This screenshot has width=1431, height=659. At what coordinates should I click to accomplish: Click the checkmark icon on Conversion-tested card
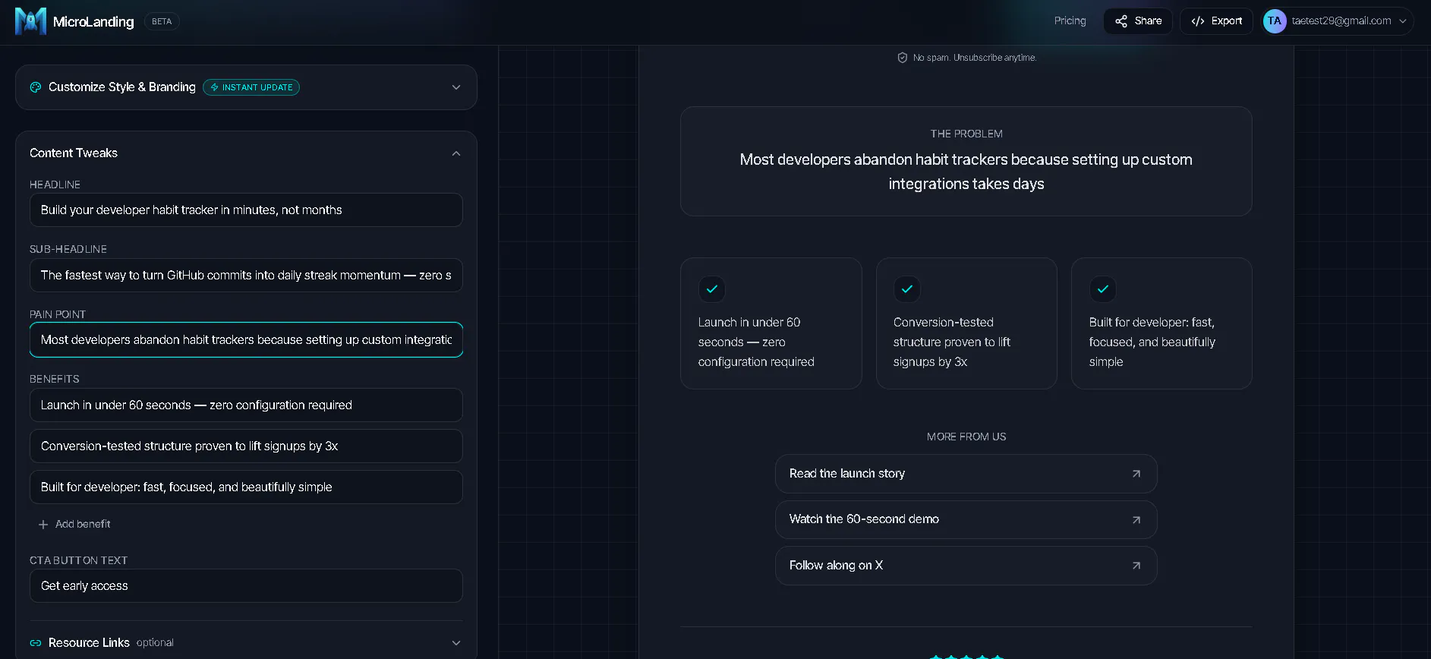907,289
